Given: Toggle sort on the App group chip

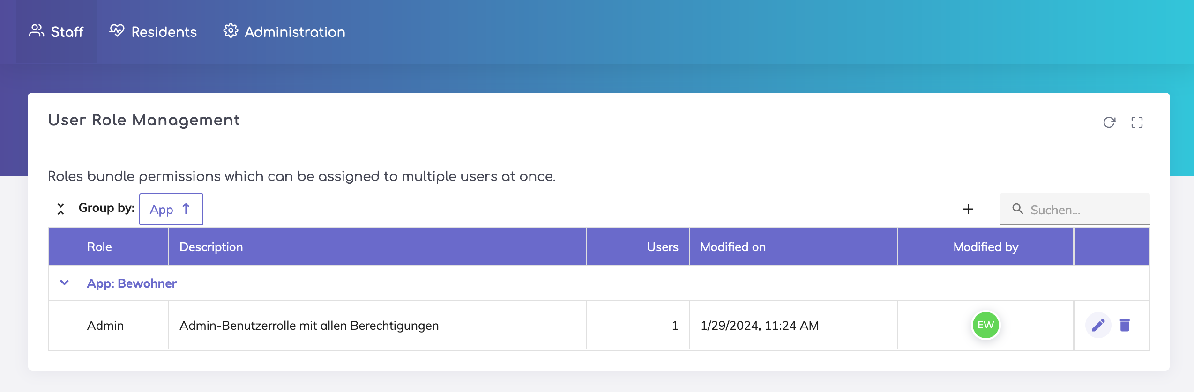Looking at the screenshot, I should pos(171,209).
